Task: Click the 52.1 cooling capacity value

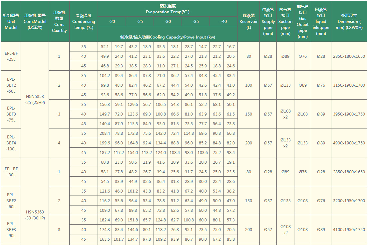Action: click(105, 46)
